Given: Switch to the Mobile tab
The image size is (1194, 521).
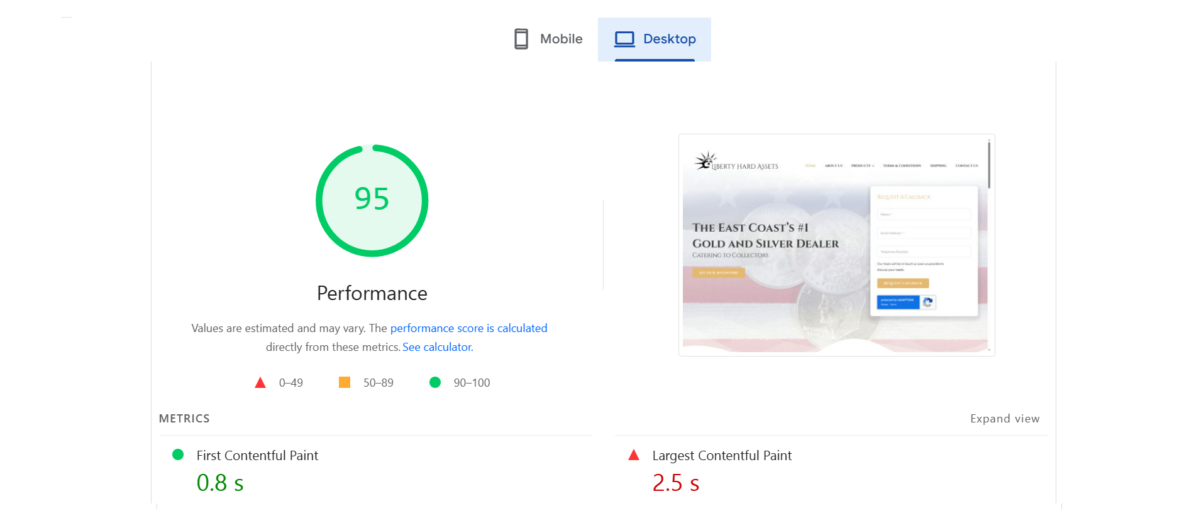Looking at the screenshot, I should point(548,39).
